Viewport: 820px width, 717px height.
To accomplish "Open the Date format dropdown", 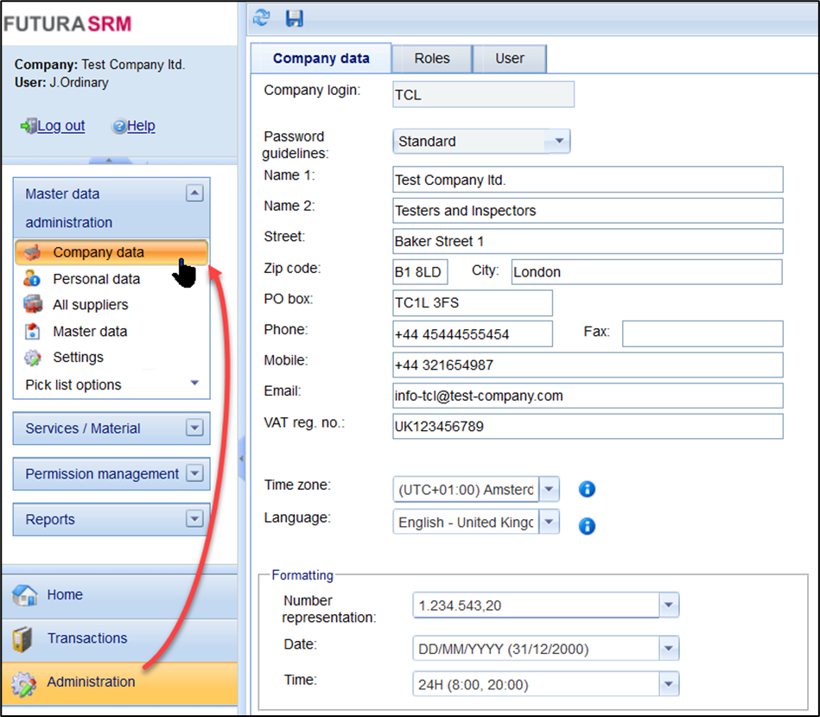I will (x=669, y=649).
